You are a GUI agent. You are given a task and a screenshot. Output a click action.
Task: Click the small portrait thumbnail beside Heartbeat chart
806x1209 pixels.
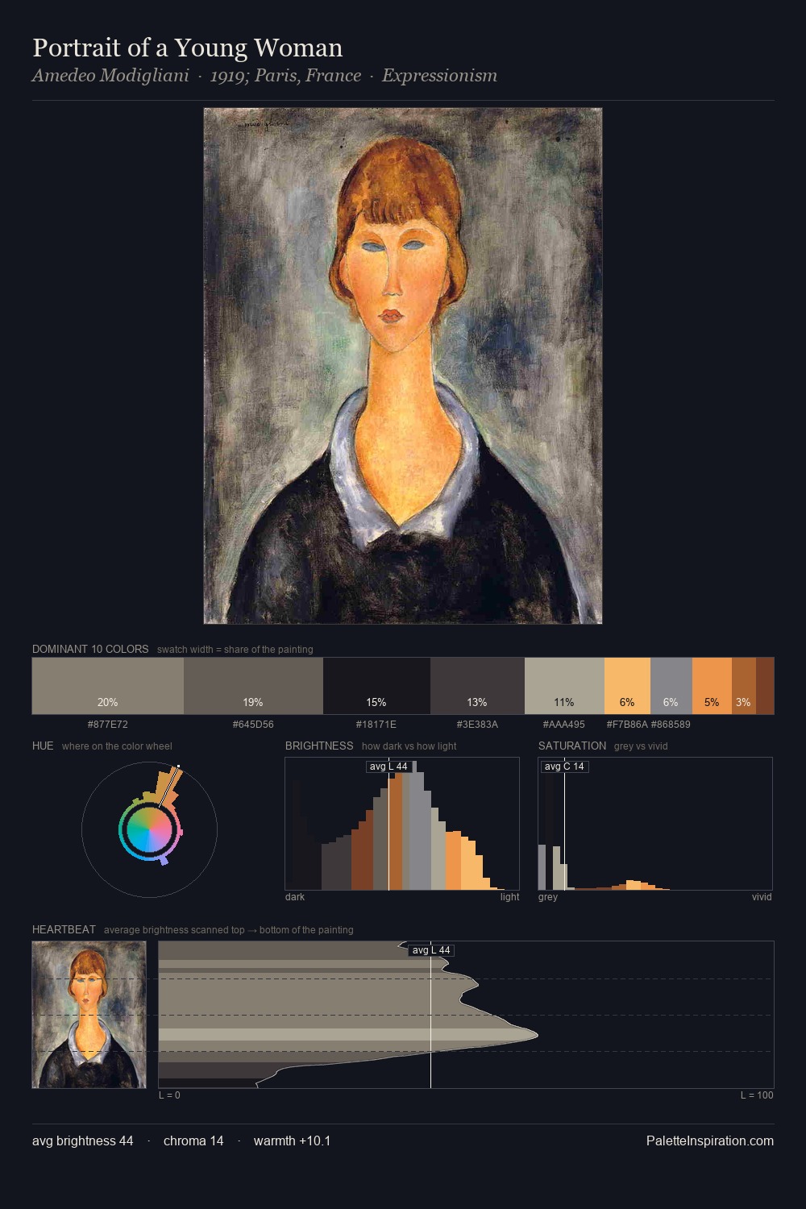click(89, 1015)
